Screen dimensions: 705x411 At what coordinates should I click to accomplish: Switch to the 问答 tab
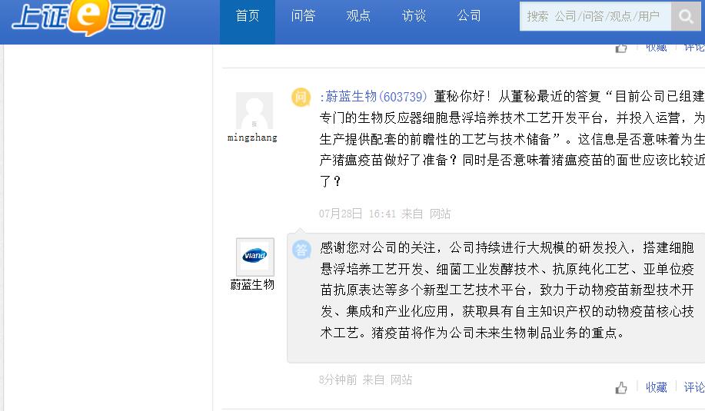[x=303, y=16]
